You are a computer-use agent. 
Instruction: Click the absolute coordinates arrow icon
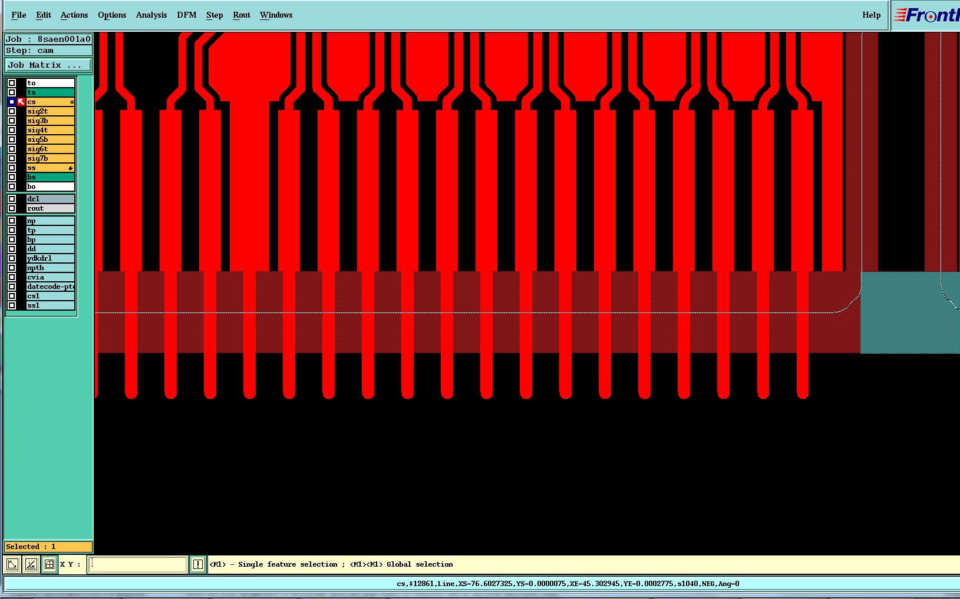pos(12,564)
